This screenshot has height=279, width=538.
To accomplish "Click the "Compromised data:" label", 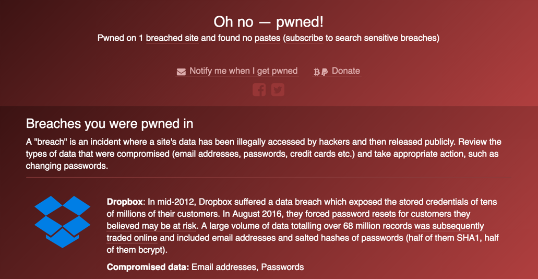I will 148,267.
